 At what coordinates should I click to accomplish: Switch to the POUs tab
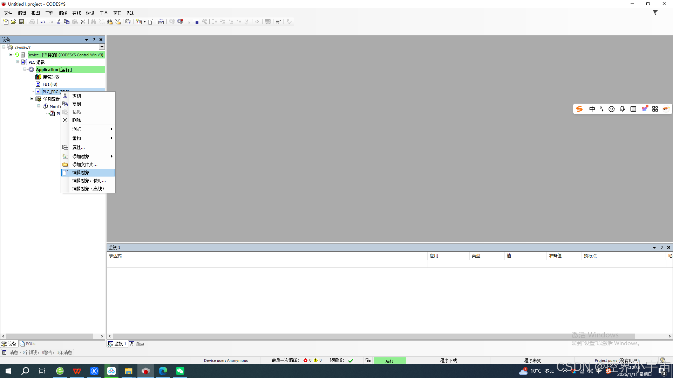tap(28, 344)
